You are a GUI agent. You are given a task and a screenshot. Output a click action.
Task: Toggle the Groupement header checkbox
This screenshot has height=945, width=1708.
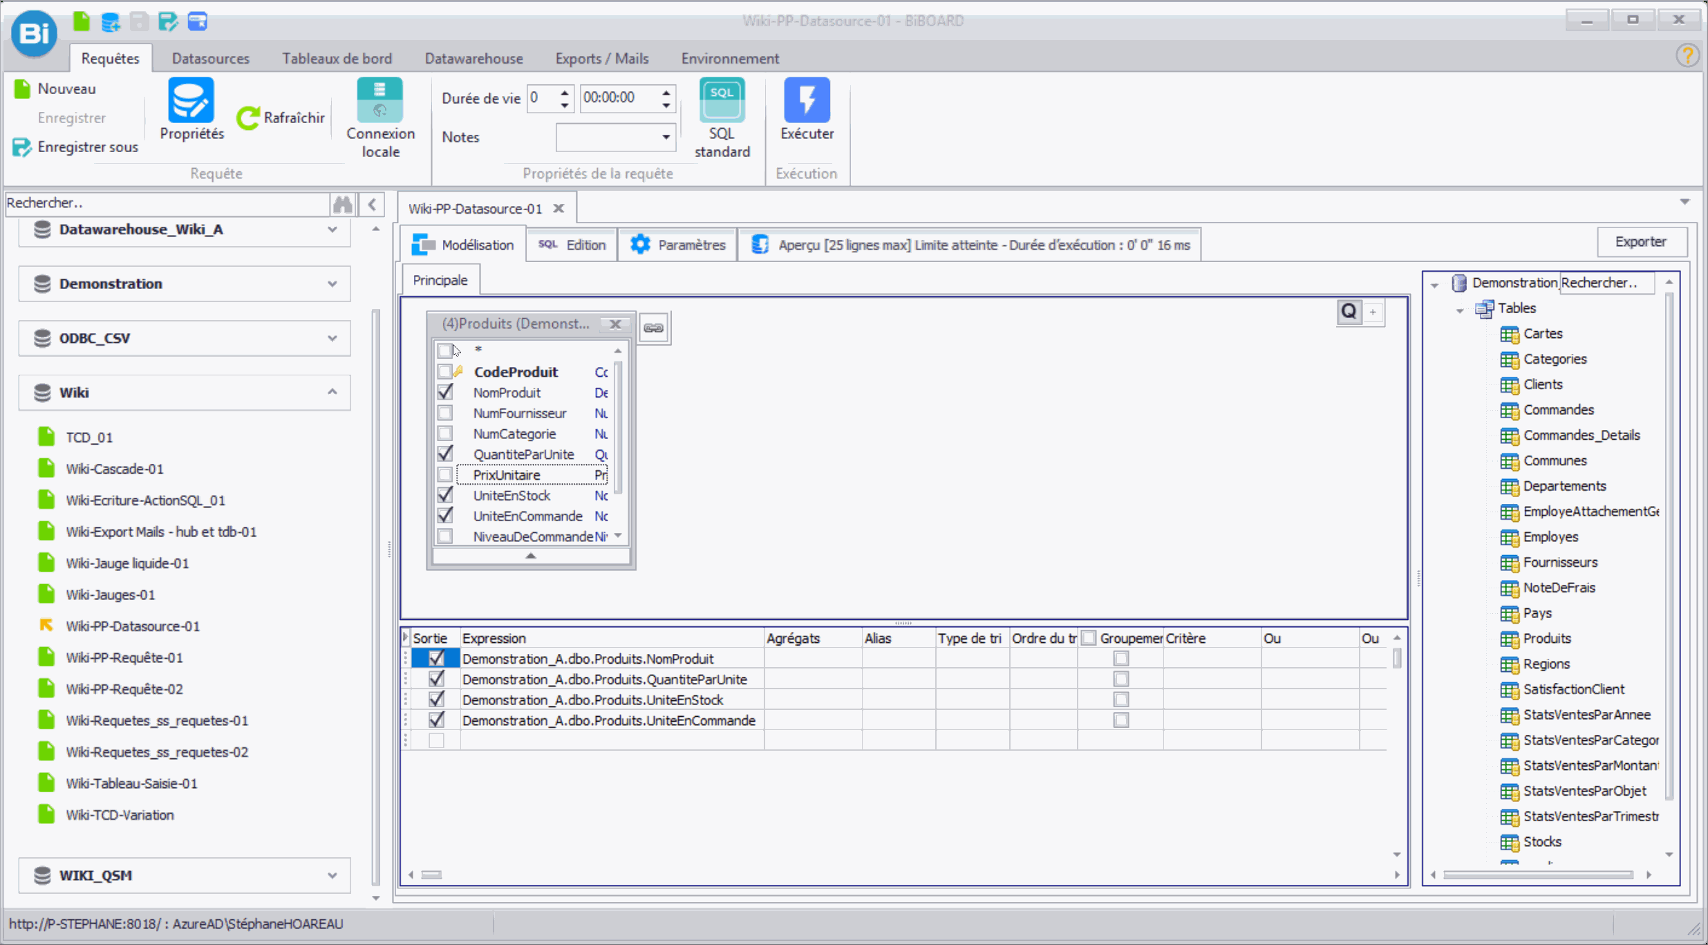click(1089, 637)
